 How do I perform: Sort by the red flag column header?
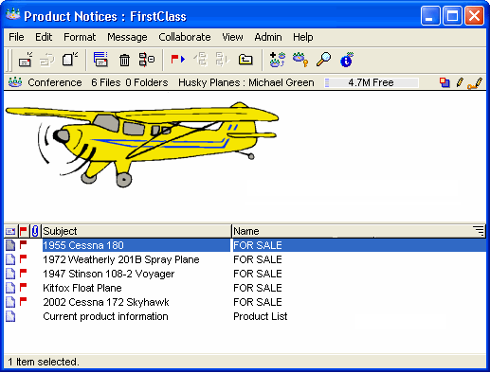coord(24,231)
